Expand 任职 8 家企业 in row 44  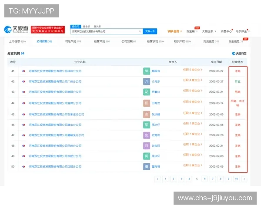pyautogui.click(x=193, y=102)
